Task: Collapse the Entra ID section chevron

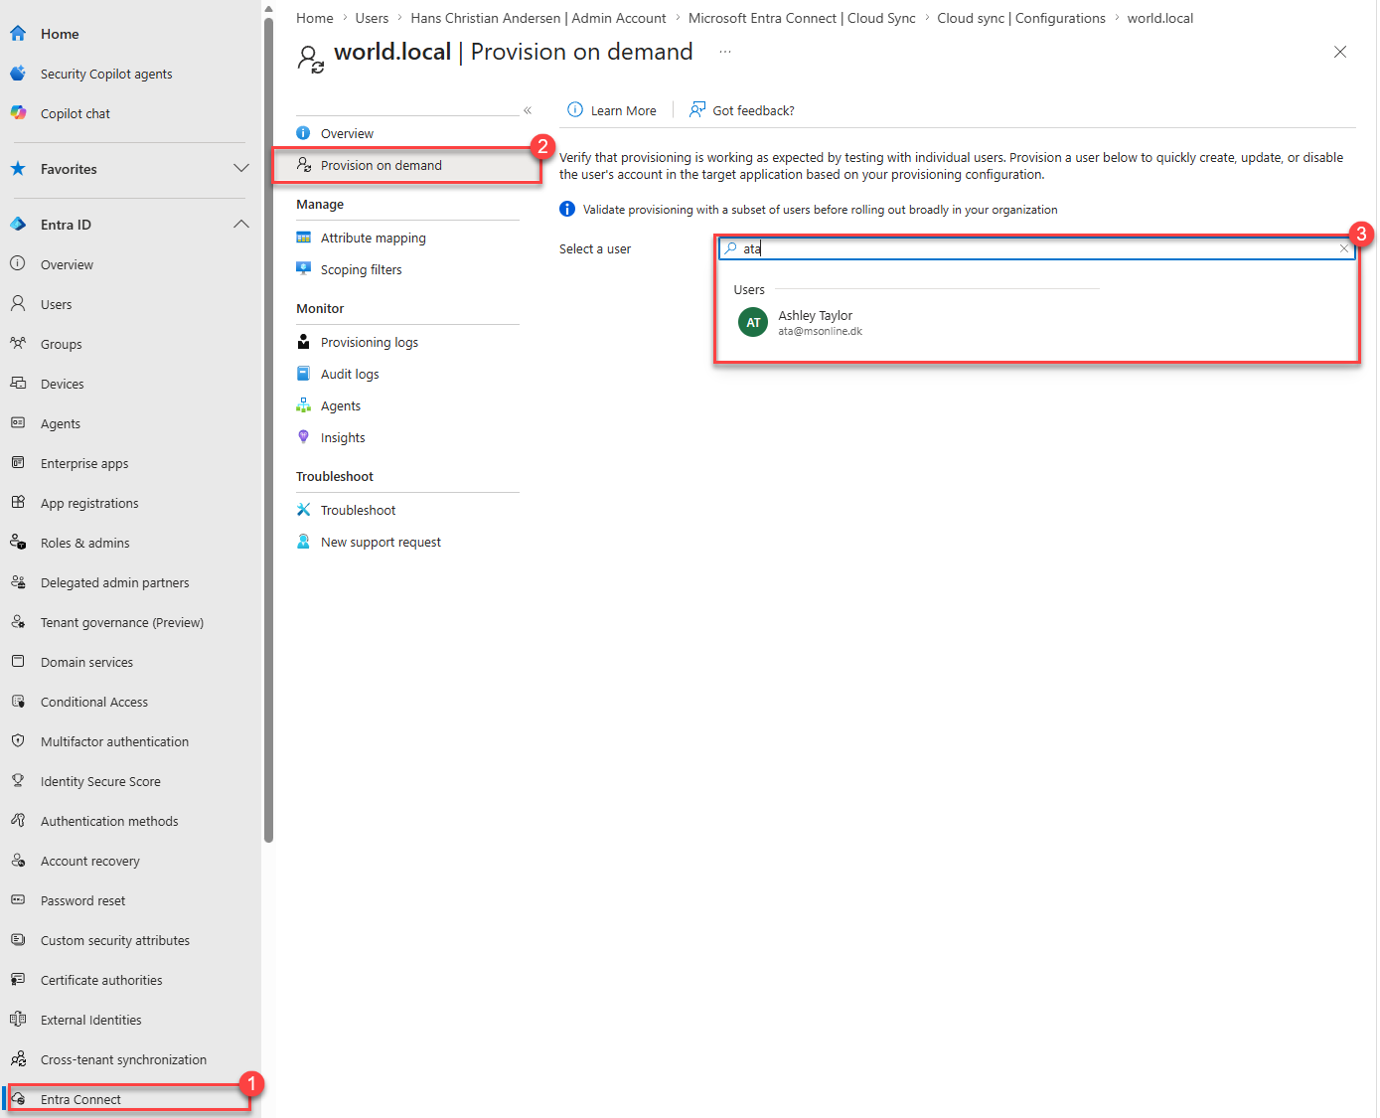Action: (x=241, y=225)
